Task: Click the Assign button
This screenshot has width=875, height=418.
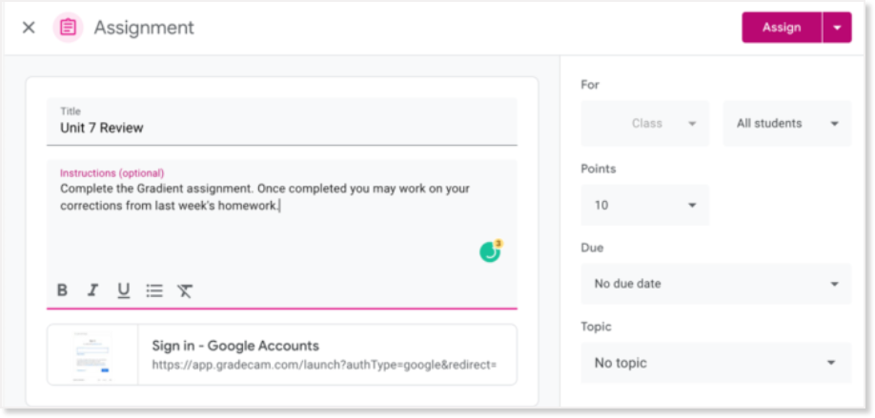Action: click(782, 28)
